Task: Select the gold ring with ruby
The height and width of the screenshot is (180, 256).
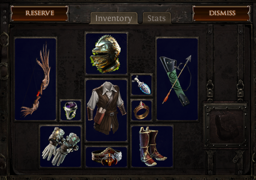Action: pos(142,110)
